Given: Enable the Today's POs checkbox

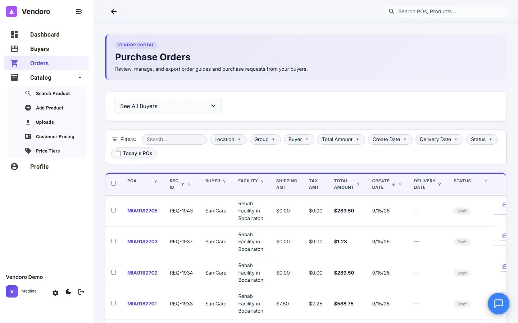Looking at the screenshot, I should point(118,154).
